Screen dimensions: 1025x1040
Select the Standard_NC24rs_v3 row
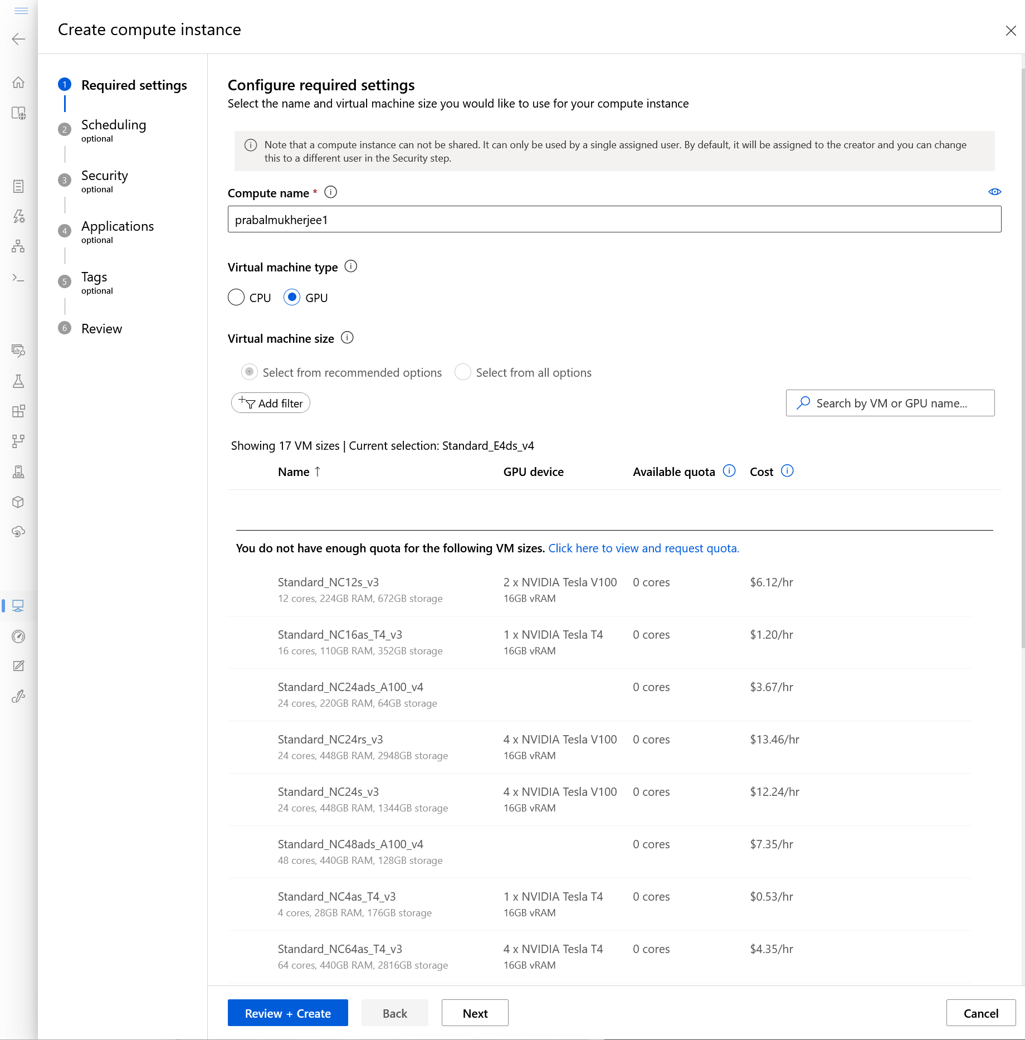tap(599, 747)
